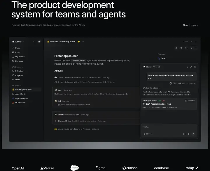This screenshot has height=171, width=210.
Task: Minimize the Linear agent chat panel
Action: coord(187,67)
